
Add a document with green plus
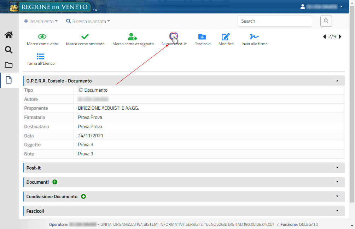[55, 182]
